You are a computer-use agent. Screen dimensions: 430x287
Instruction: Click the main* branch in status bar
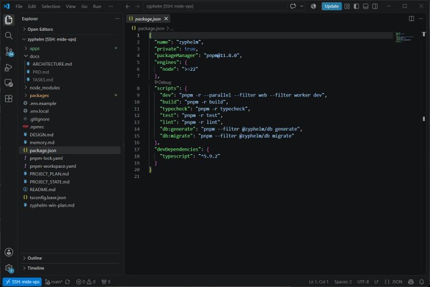[x=54, y=282]
